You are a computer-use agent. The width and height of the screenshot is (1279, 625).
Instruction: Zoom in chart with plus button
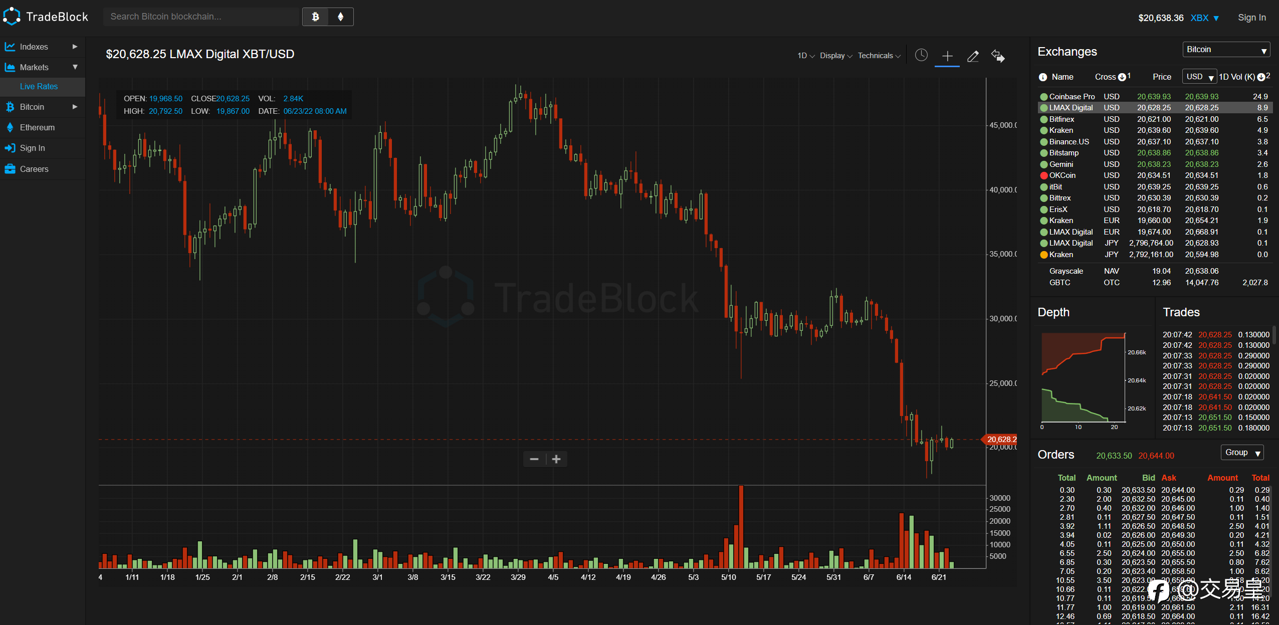pos(556,459)
